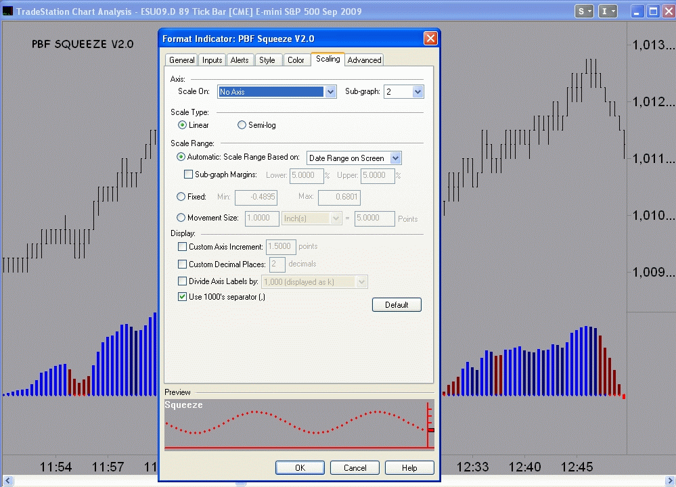Enable Custom Decimal Places checkbox
Image resolution: width=676 pixels, height=487 pixels.
[x=183, y=264]
